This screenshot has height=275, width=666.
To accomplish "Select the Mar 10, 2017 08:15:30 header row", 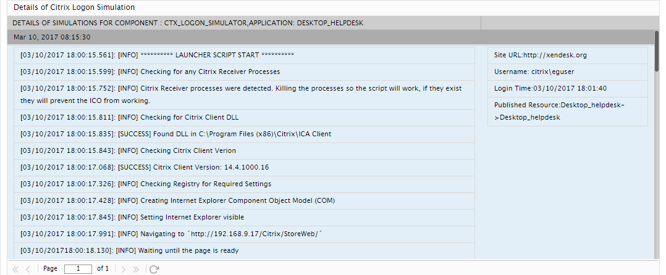I will tap(331, 37).
